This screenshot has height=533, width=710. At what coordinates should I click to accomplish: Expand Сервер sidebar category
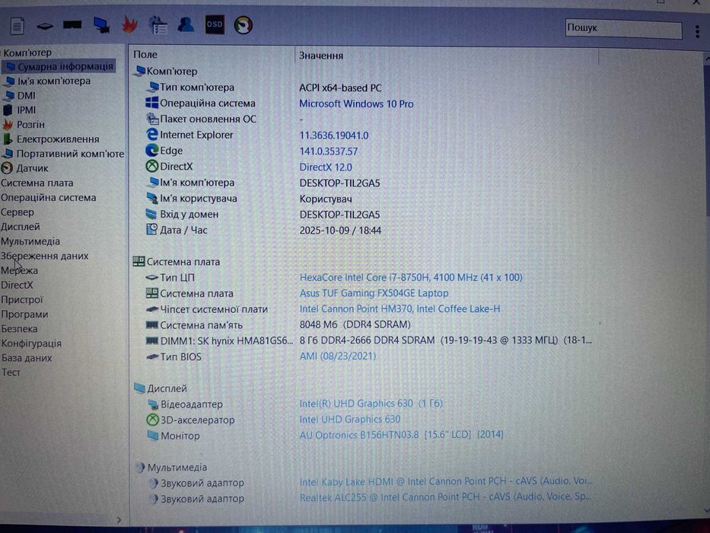18,212
